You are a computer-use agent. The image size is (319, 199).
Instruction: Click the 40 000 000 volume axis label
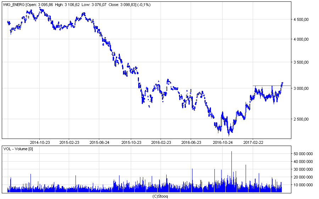point(303,162)
